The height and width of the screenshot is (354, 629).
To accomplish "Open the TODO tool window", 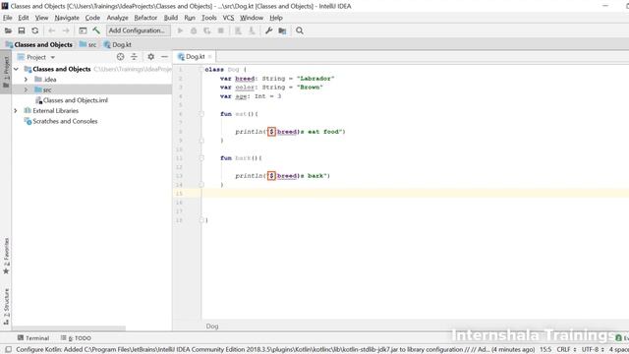I will click(76, 338).
